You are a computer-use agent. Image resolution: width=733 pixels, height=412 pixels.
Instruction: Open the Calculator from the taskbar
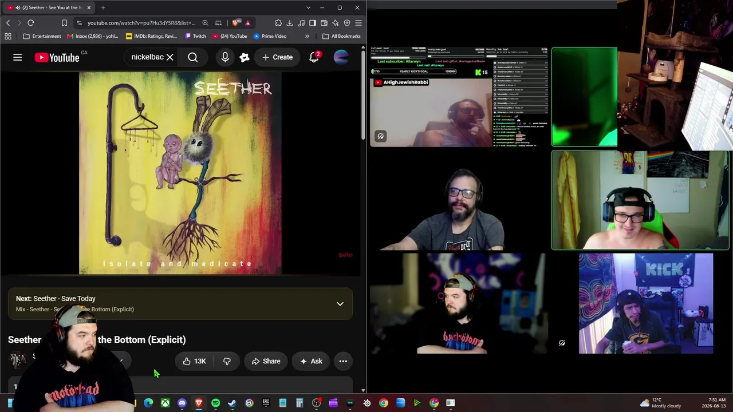click(299, 403)
